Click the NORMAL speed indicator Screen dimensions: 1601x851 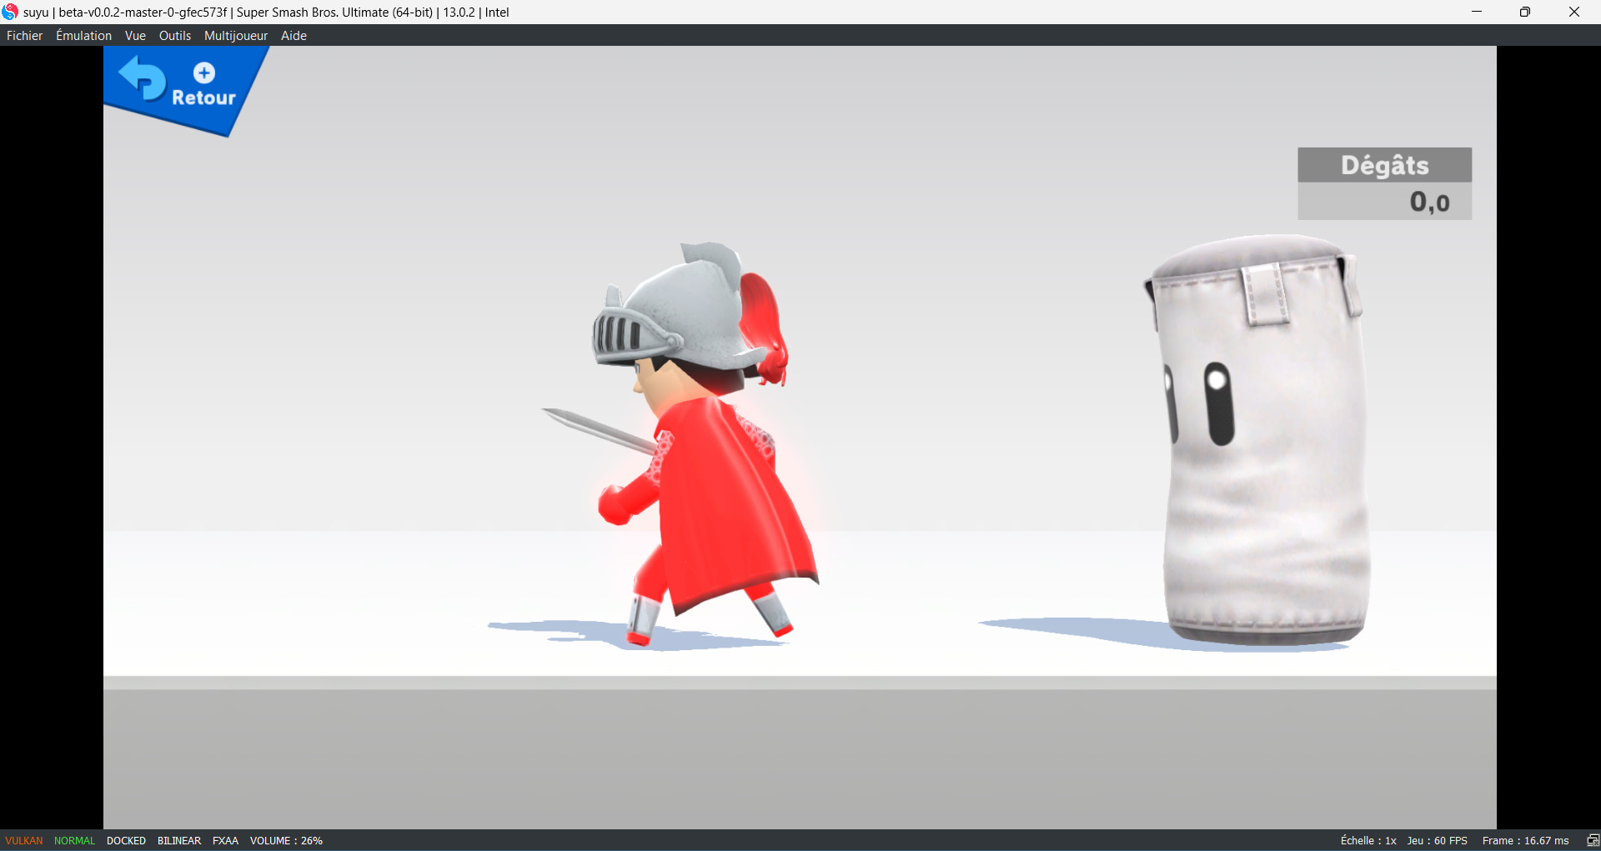[73, 840]
